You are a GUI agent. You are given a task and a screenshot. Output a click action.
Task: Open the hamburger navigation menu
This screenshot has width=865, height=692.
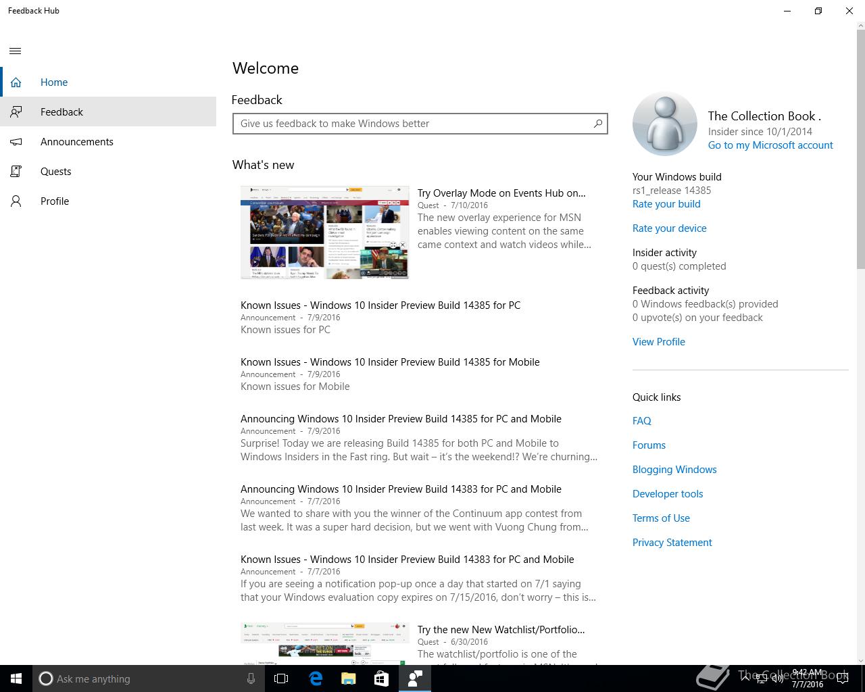16,51
